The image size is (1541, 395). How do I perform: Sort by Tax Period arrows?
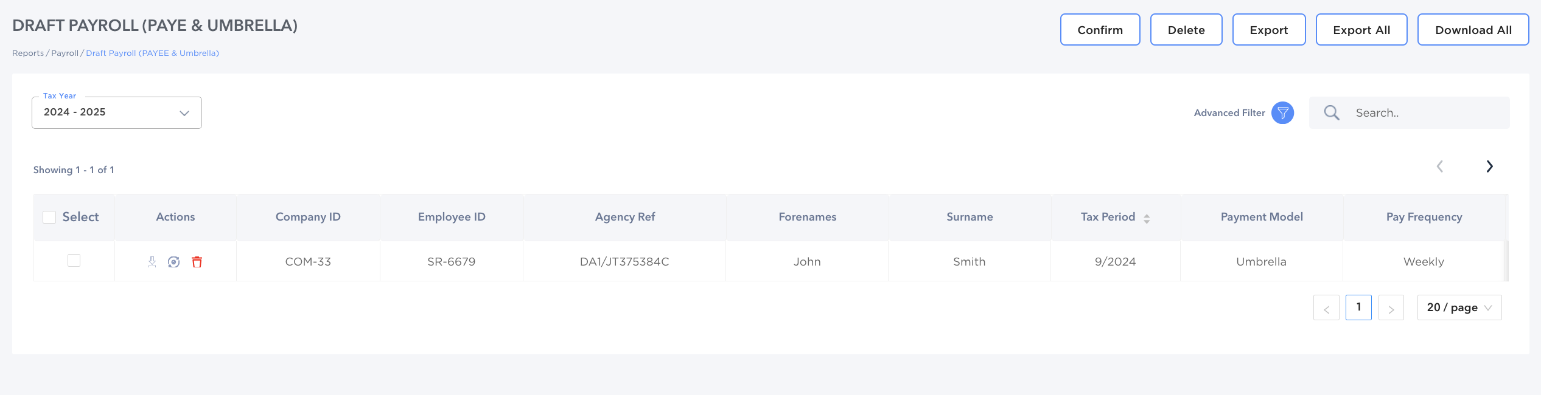(1147, 219)
